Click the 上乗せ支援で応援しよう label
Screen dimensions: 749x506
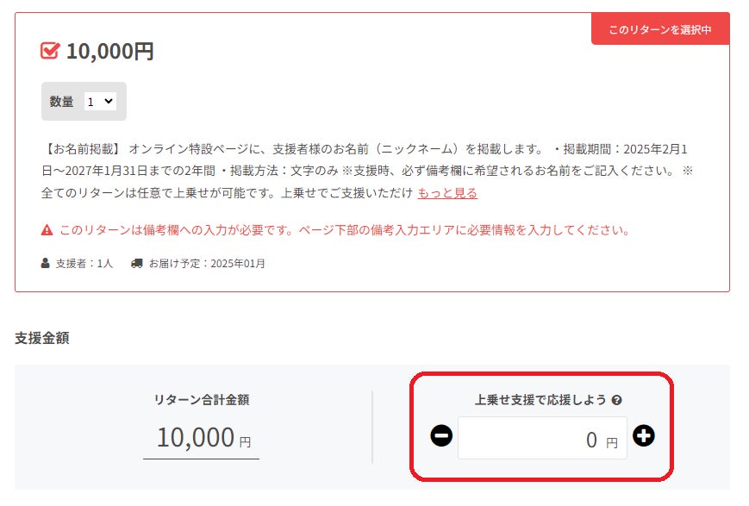coord(541,400)
